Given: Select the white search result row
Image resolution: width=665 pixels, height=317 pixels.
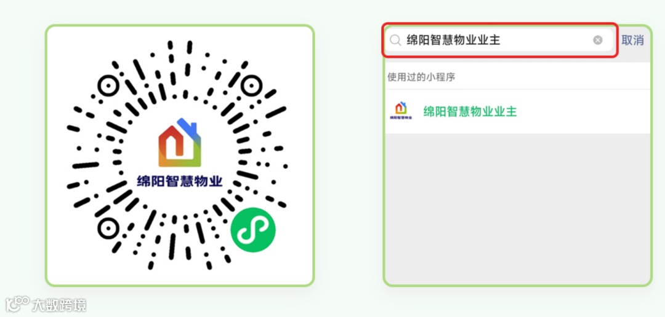Looking at the screenshot, I should point(517,111).
